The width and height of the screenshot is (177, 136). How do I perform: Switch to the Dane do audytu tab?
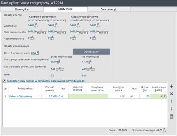click(x=109, y=9)
